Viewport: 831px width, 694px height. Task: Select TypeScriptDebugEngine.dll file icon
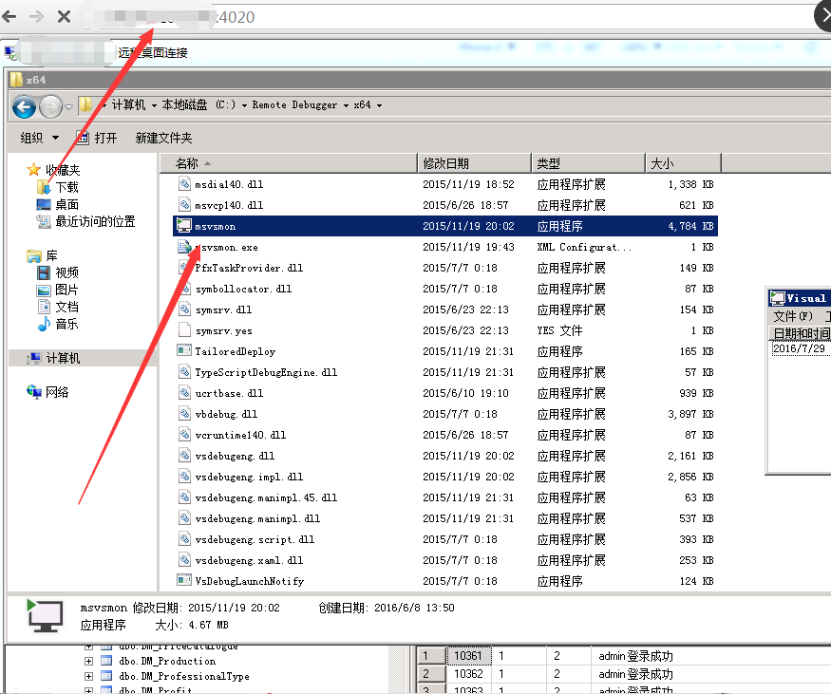click(184, 372)
